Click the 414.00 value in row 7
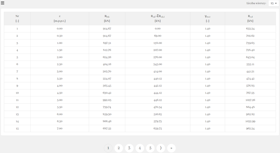This screenshot has width=280, height=153. (157, 71)
